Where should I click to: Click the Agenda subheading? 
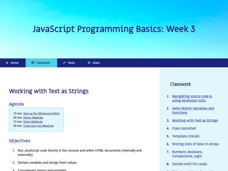point(16,104)
